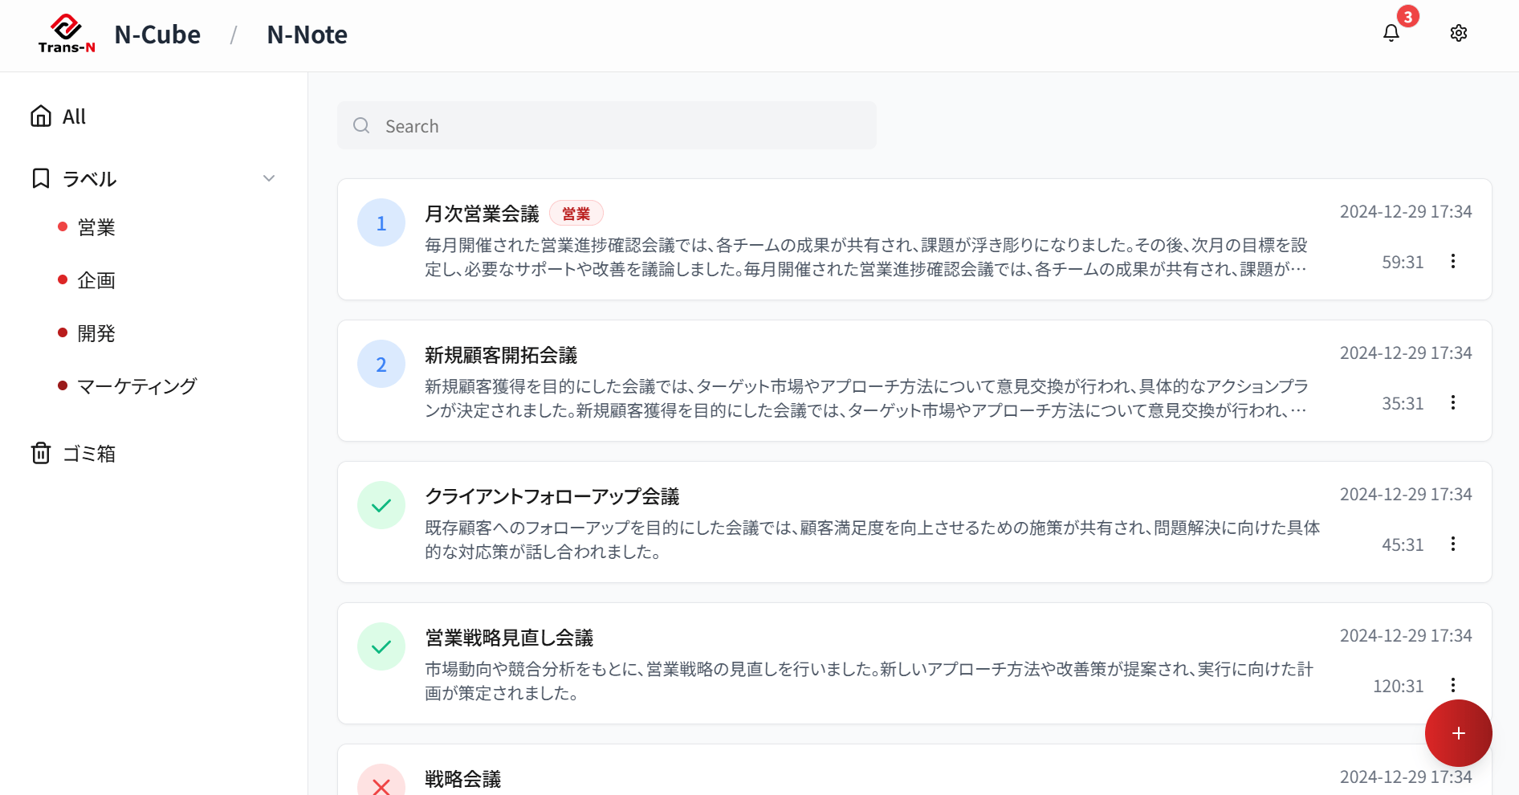1519x795 pixels.
Task: Click the red X icon on 戦略会議
Action: [x=381, y=785]
